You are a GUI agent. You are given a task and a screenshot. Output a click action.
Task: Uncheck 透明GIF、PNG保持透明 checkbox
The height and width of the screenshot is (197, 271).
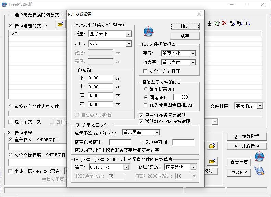click(x=141, y=121)
